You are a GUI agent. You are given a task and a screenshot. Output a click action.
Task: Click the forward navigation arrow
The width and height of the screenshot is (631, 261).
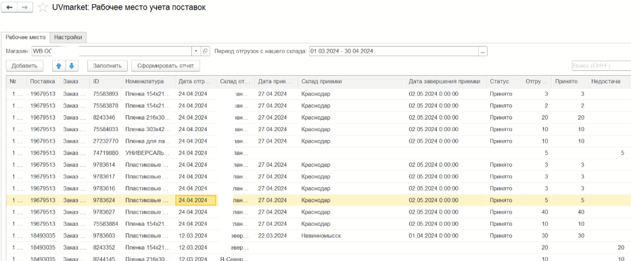click(25, 7)
